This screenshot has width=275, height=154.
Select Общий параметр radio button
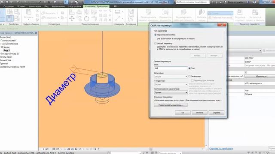coord(155,43)
